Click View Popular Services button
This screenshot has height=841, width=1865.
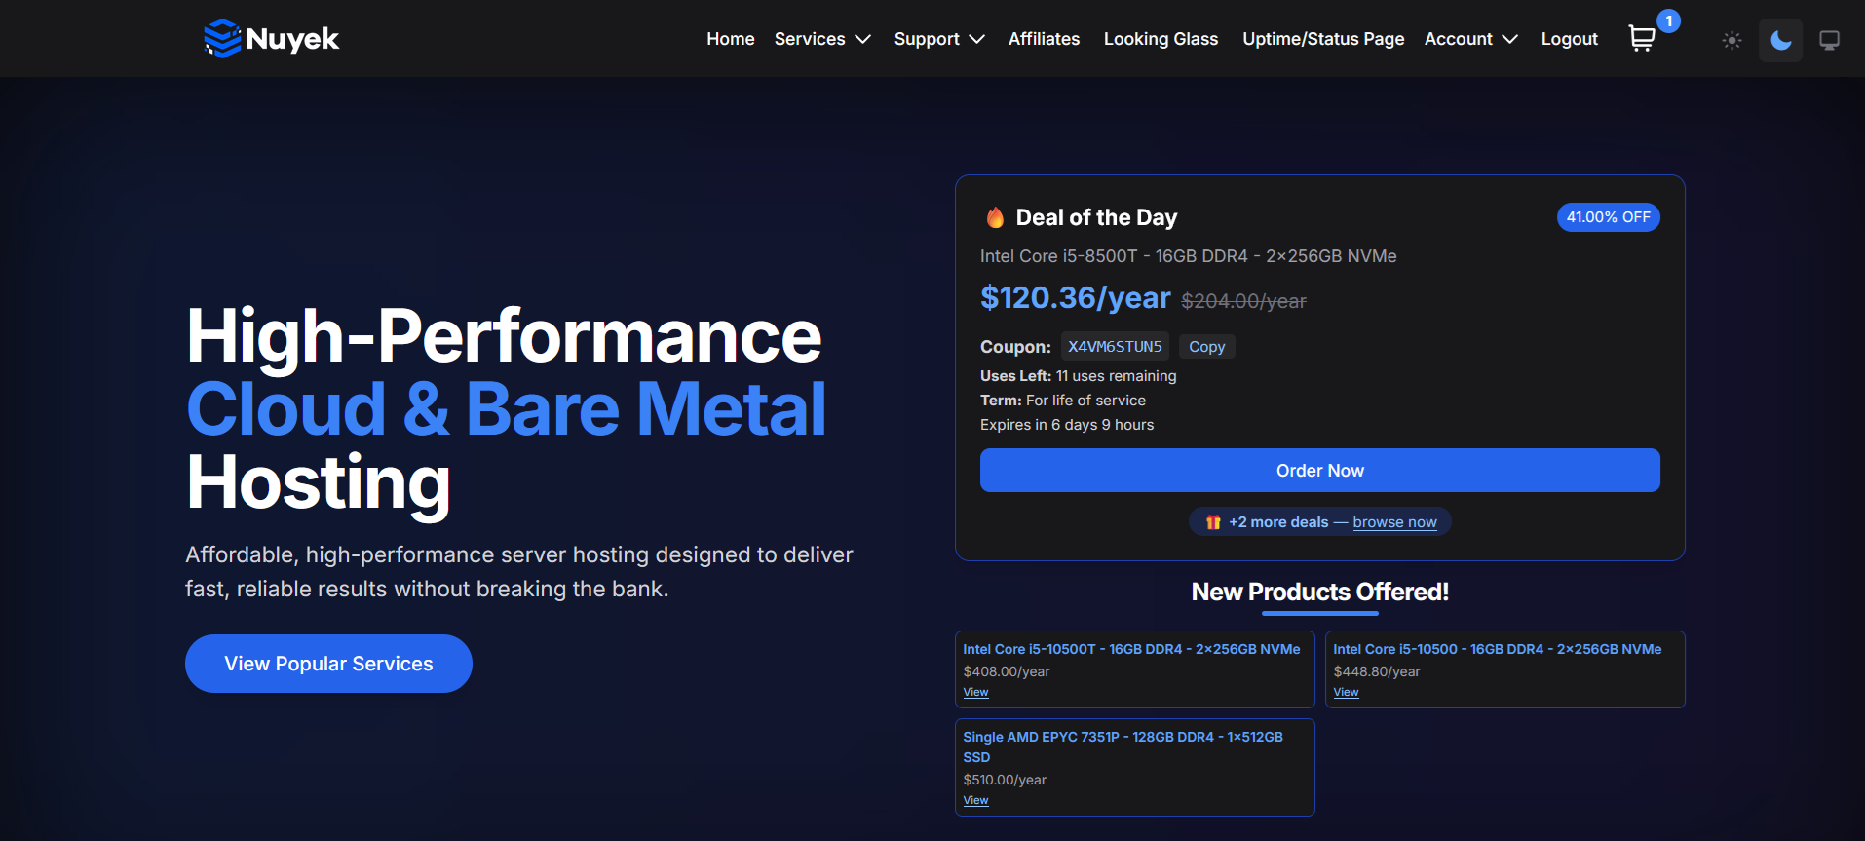(328, 664)
